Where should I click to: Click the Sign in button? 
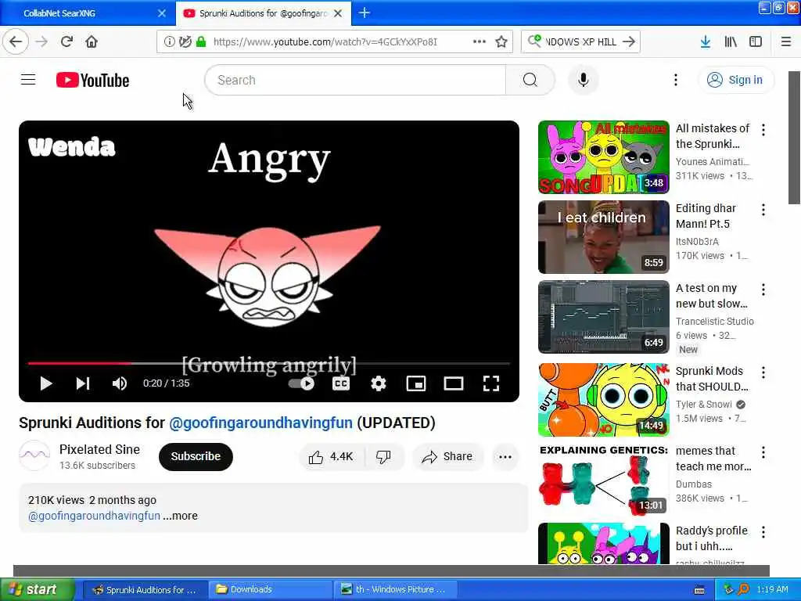[736, 80]
